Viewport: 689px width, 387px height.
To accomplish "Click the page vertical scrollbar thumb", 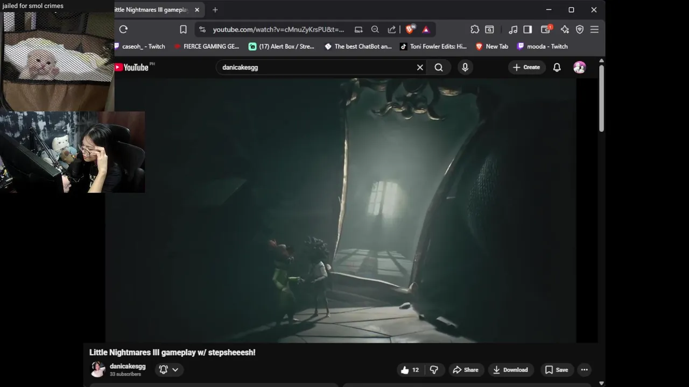I will coord(601,98).
